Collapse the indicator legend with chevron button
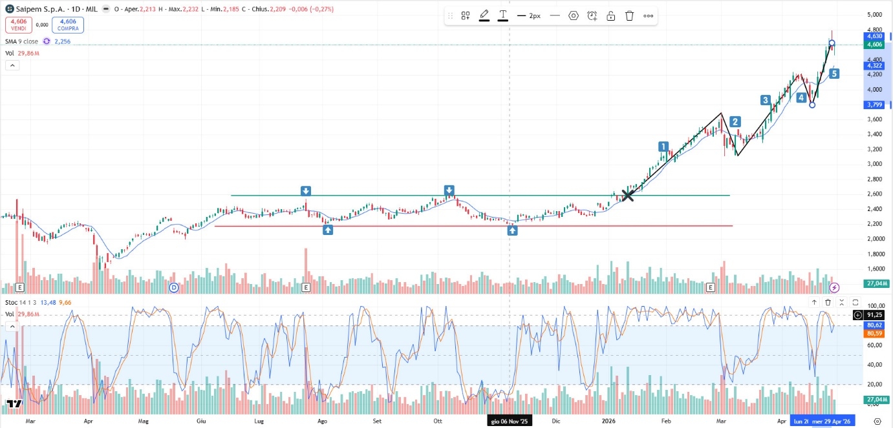 click(x=12, y=65)
